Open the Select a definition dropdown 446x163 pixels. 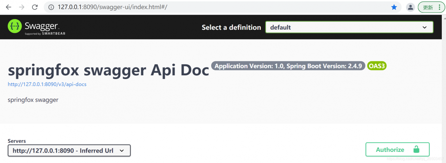coord(349,27)
